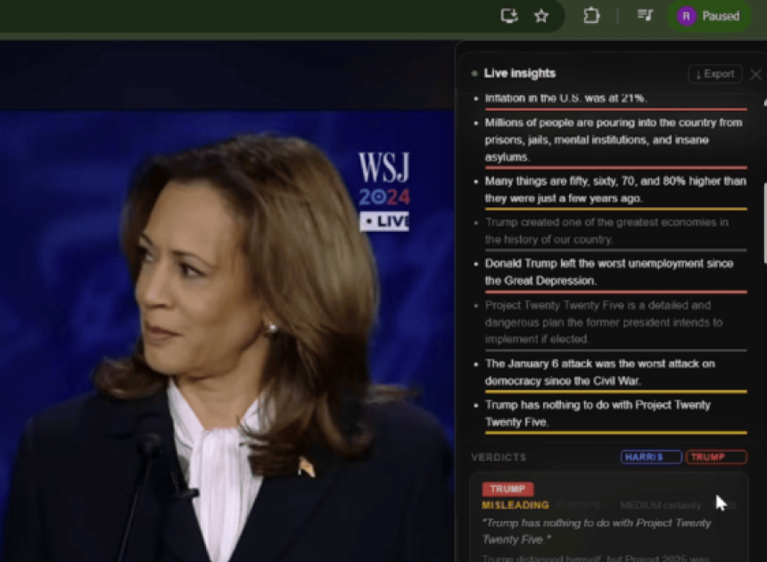The image size is (767, 562).
Task: Click the green live status dot
Action: pyautogui.click(x=474, y=74)
